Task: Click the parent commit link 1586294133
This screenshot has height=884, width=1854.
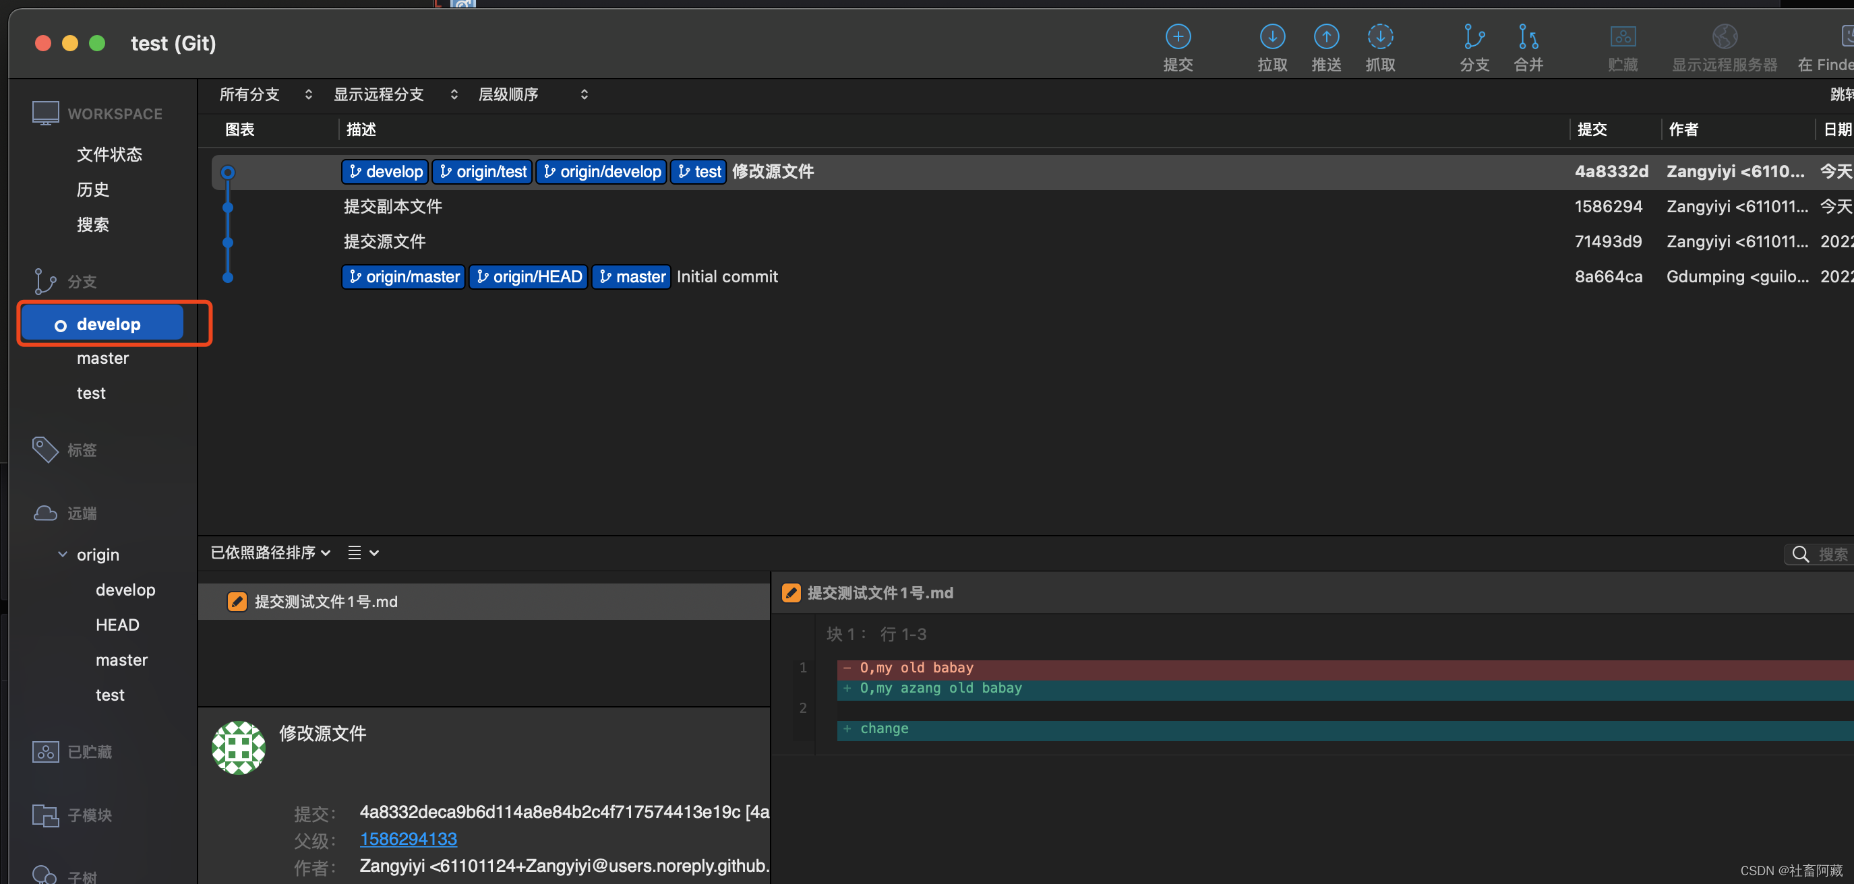Action: coord(408,839)
